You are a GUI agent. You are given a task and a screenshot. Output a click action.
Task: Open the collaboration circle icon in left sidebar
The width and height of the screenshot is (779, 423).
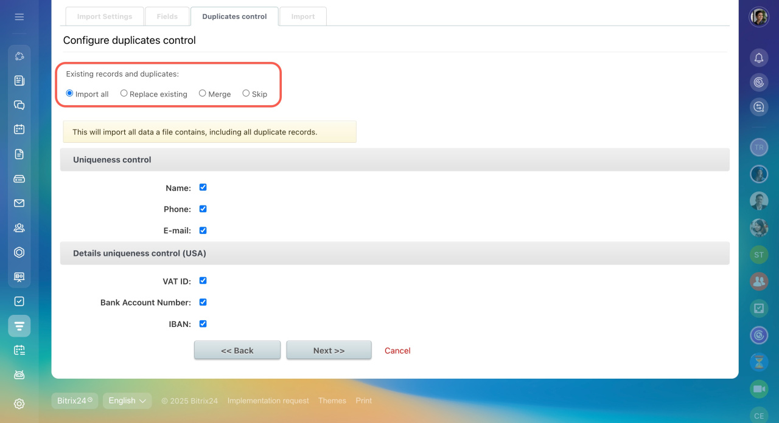(x=19, y=57)
